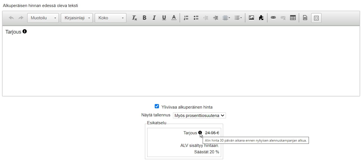Viewport: 363px width, 162px height.
Task: Open the Näytä tallennus dropdown
Action: (199, 115)
